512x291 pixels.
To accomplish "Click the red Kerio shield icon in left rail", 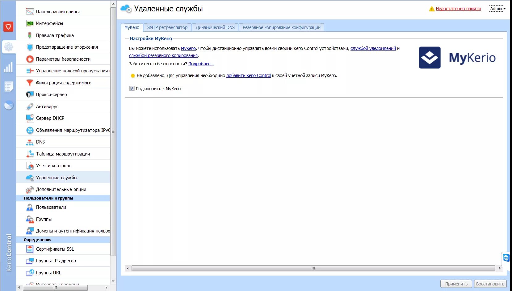I will pos(8,27).
